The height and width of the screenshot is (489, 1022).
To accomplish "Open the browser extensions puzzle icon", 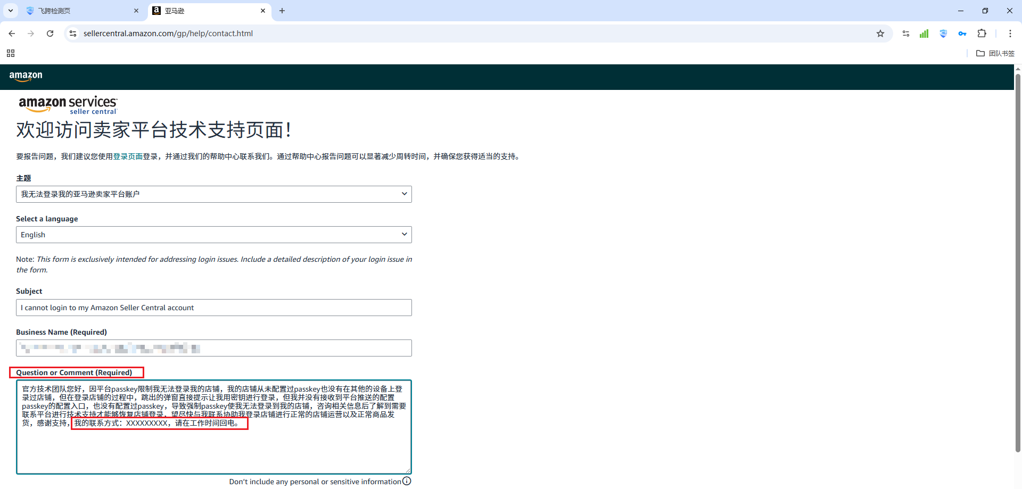I will coord(982,34).
